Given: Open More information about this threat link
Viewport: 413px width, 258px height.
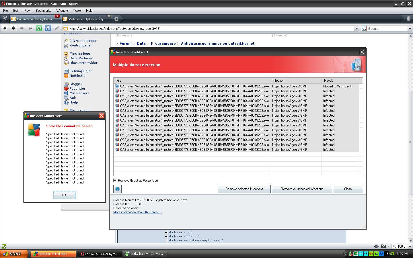Looking at the screenshot, I should [x=137, y=212].
